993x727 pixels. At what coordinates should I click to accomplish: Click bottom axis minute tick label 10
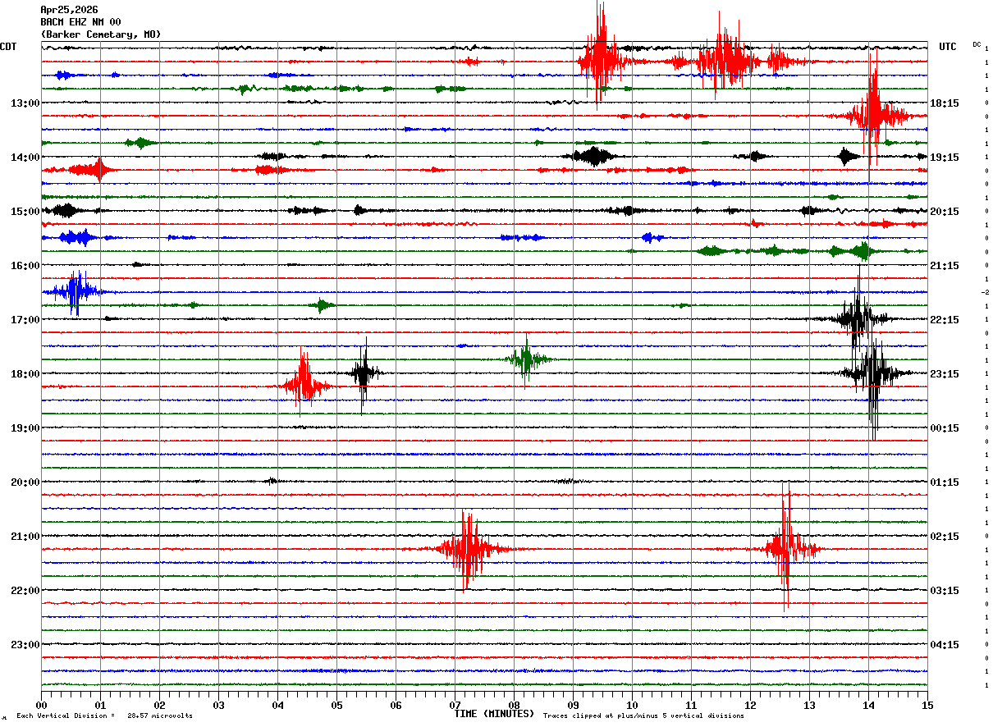coord(633,705)
